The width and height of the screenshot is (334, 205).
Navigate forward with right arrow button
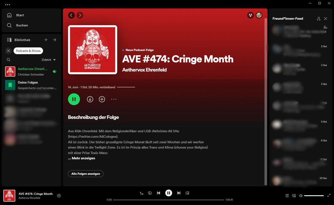click(80, 15)
